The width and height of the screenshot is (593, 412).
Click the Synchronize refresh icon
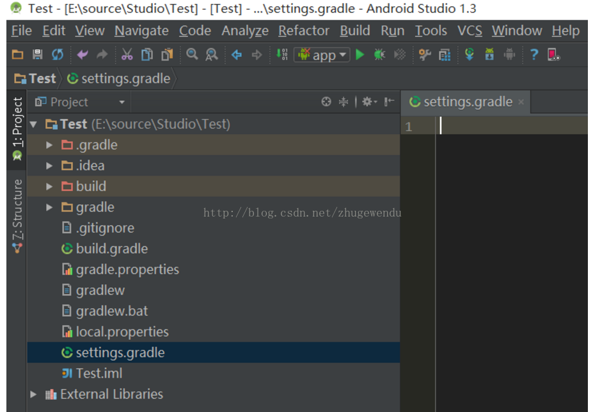pyautogui.click(x=58, y=55)
